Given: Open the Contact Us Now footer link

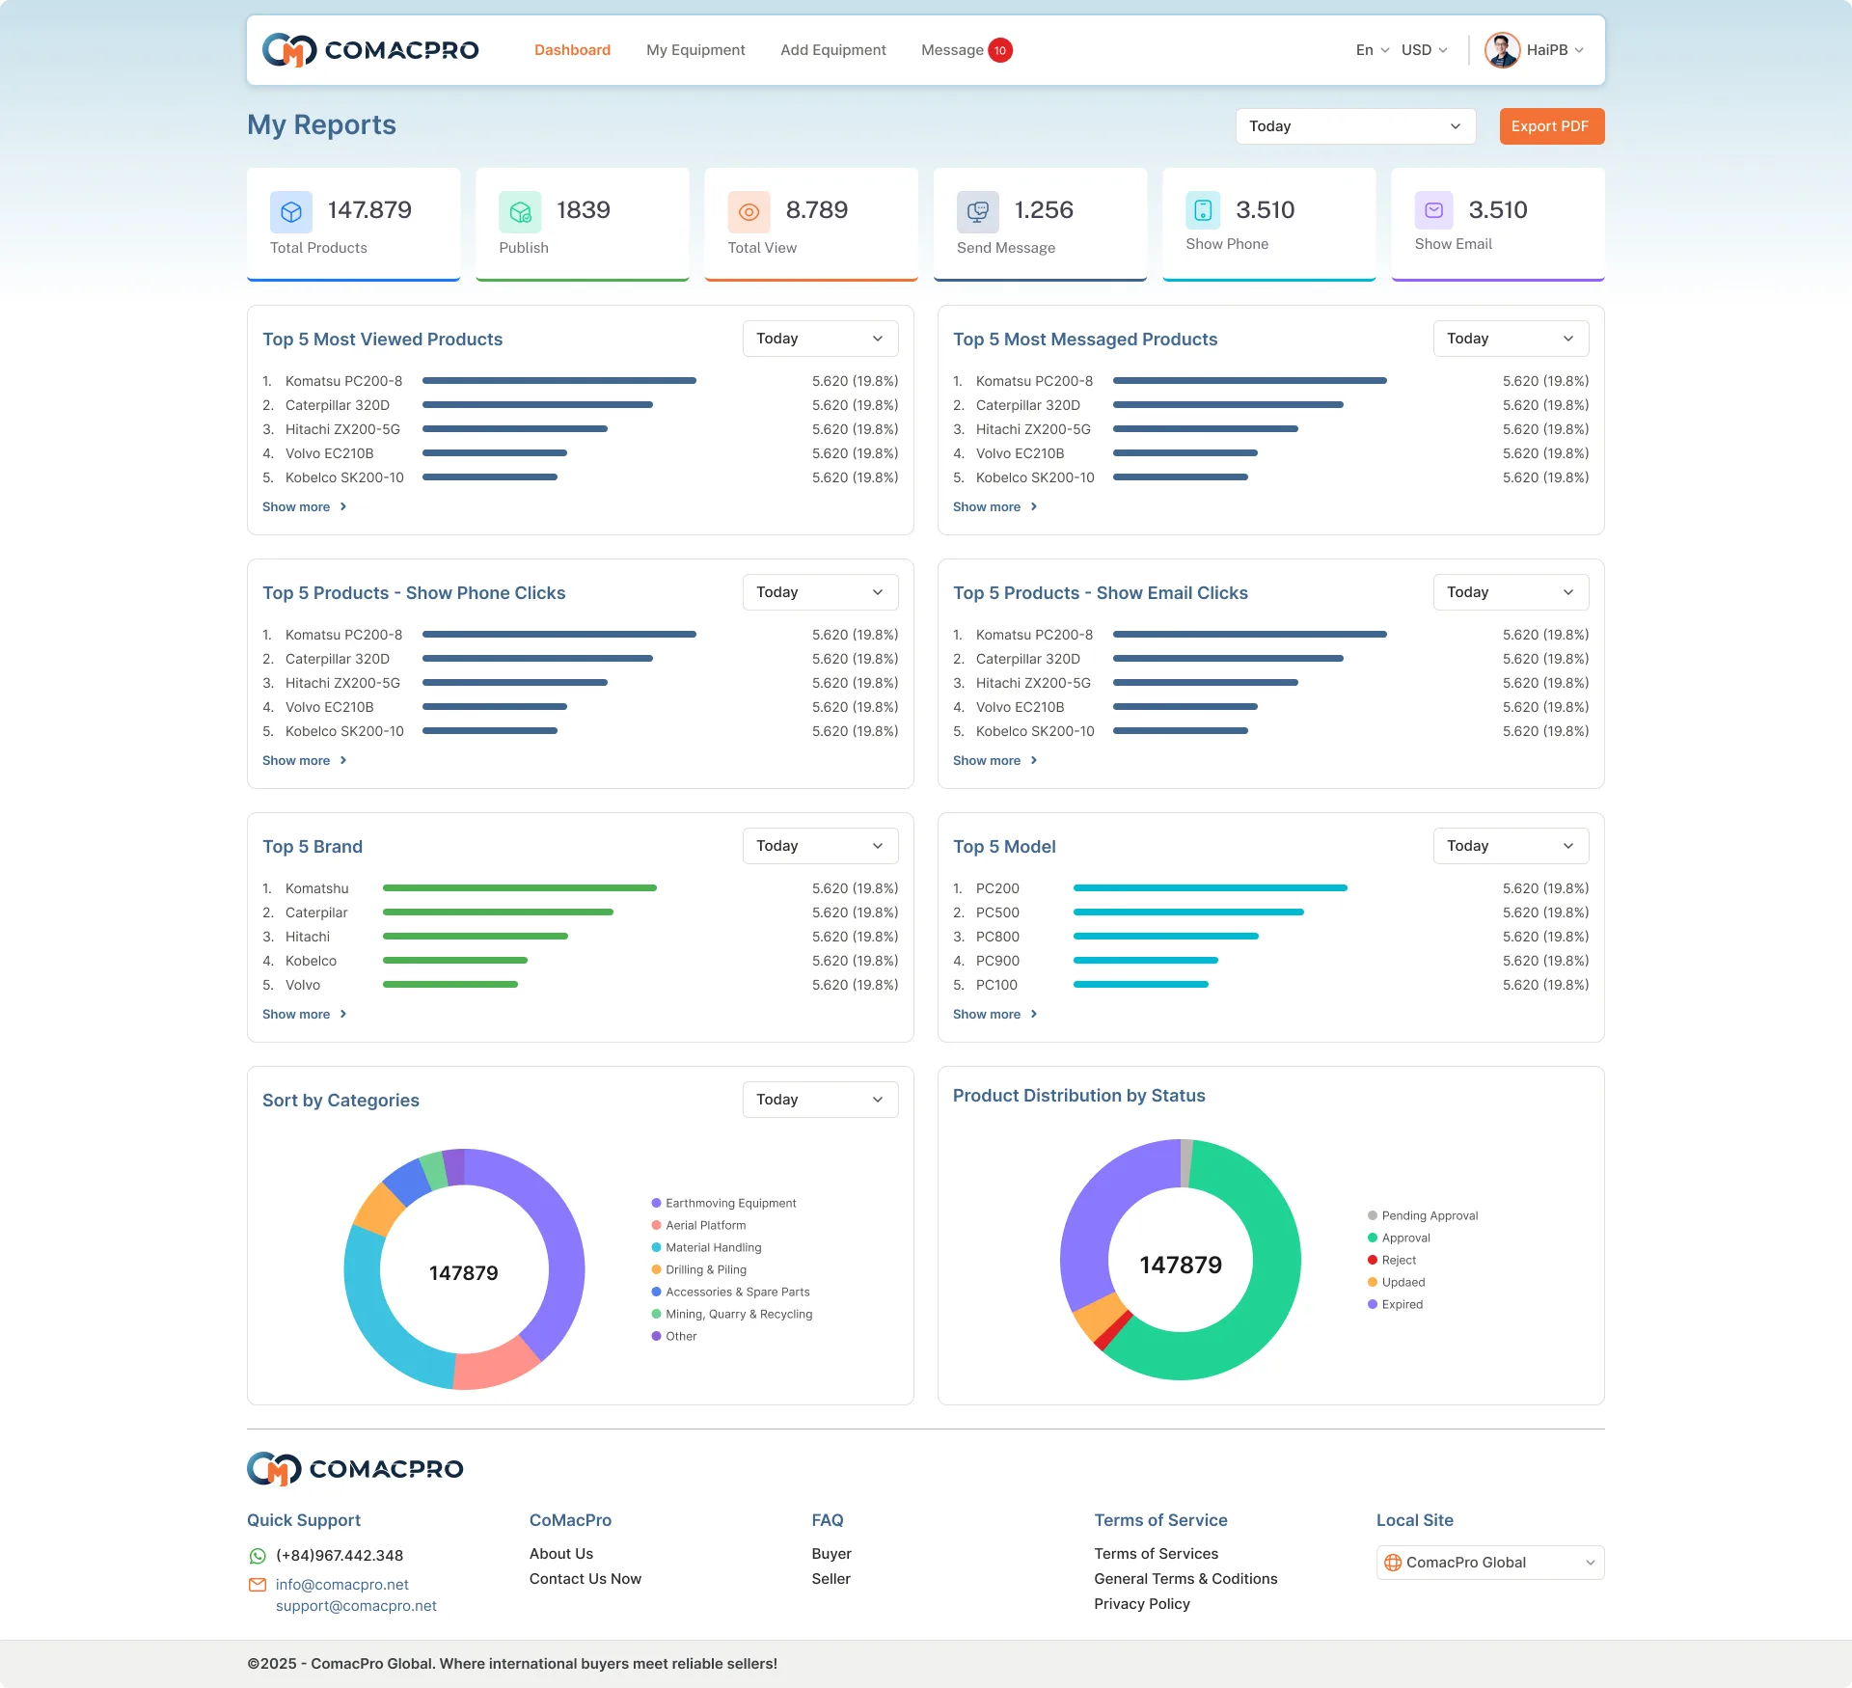Looking at the screenshot, I should pyautogui.click(x=585, y=1579).
